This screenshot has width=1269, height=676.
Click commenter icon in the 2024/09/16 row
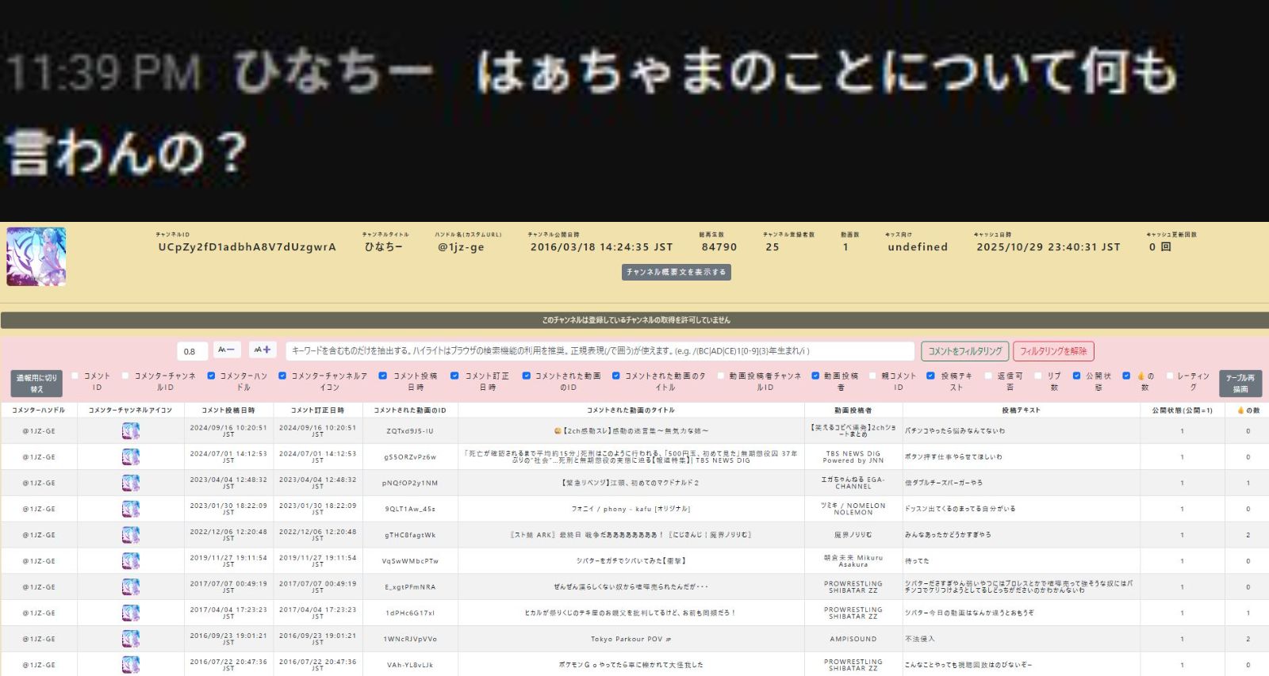[131, 431]
